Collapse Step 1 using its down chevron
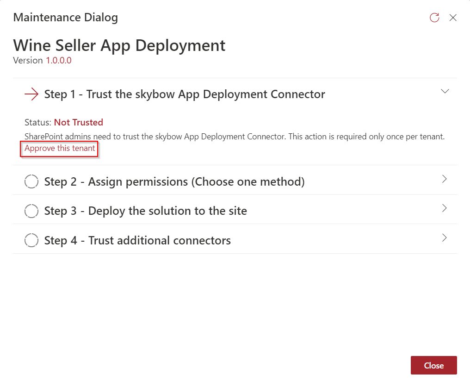The width and height of the screenshot is (470, 387). pyautogui.click(x=445, y=91)
